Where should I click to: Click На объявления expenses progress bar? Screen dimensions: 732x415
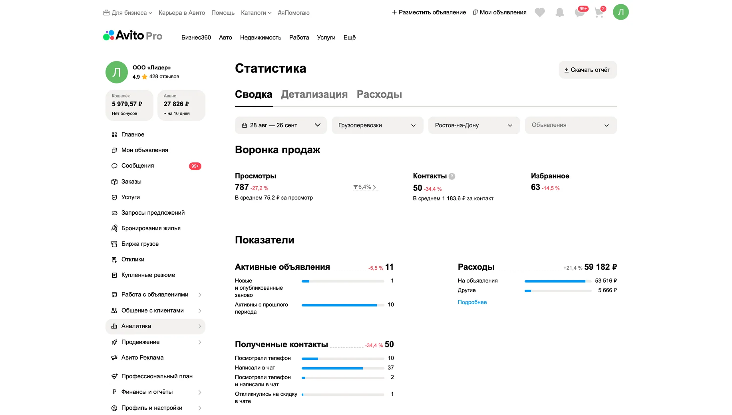pyautogui.click(x=558, y=281)
